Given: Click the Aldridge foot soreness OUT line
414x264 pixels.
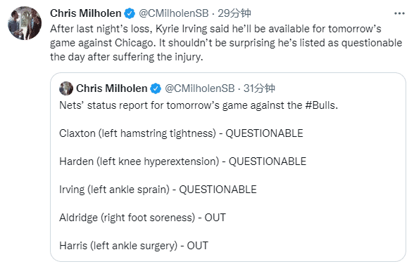Looking at the screenshot, I should [x=142, y=218].
